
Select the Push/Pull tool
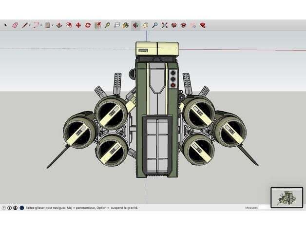coord(59,25)
